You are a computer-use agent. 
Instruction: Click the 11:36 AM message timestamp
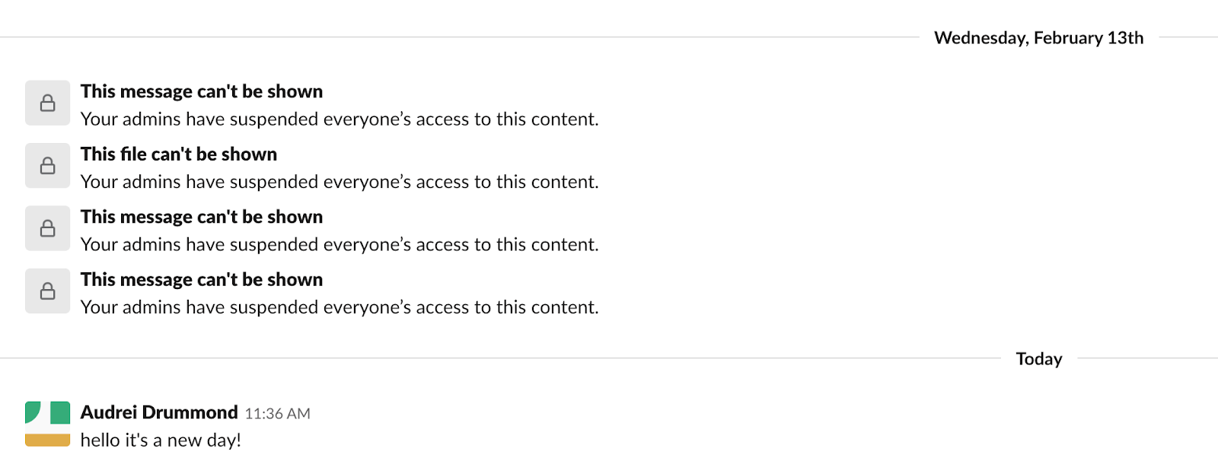(x=277, y=414)
